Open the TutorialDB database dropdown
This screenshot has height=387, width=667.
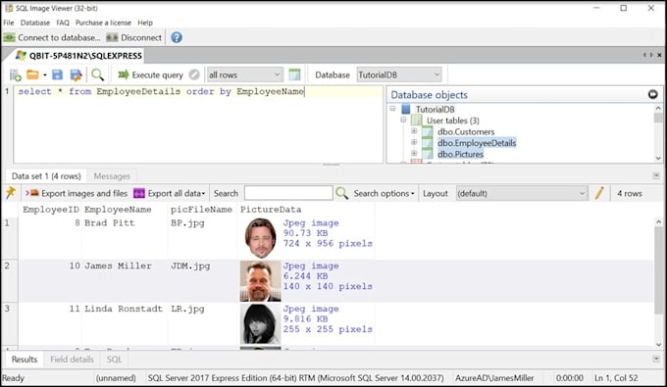click(x=399, y=74)
